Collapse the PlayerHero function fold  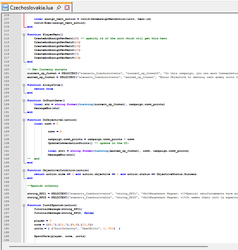24,34
